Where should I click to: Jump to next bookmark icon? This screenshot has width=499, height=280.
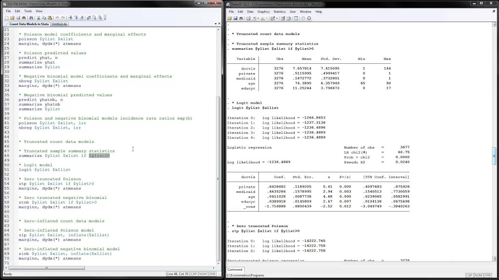coord(82,17)
